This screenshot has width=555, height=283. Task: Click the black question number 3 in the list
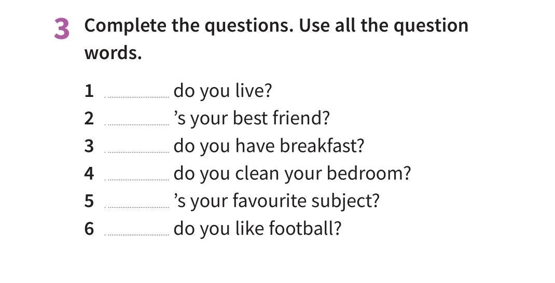tap(89, 146)
